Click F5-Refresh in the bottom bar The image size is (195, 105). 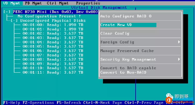pos(69,103)
